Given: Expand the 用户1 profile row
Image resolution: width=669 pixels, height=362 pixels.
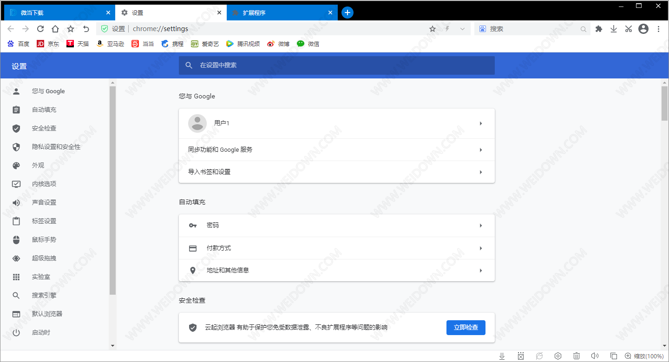Looking at the screenshot, I should [337, 123].
